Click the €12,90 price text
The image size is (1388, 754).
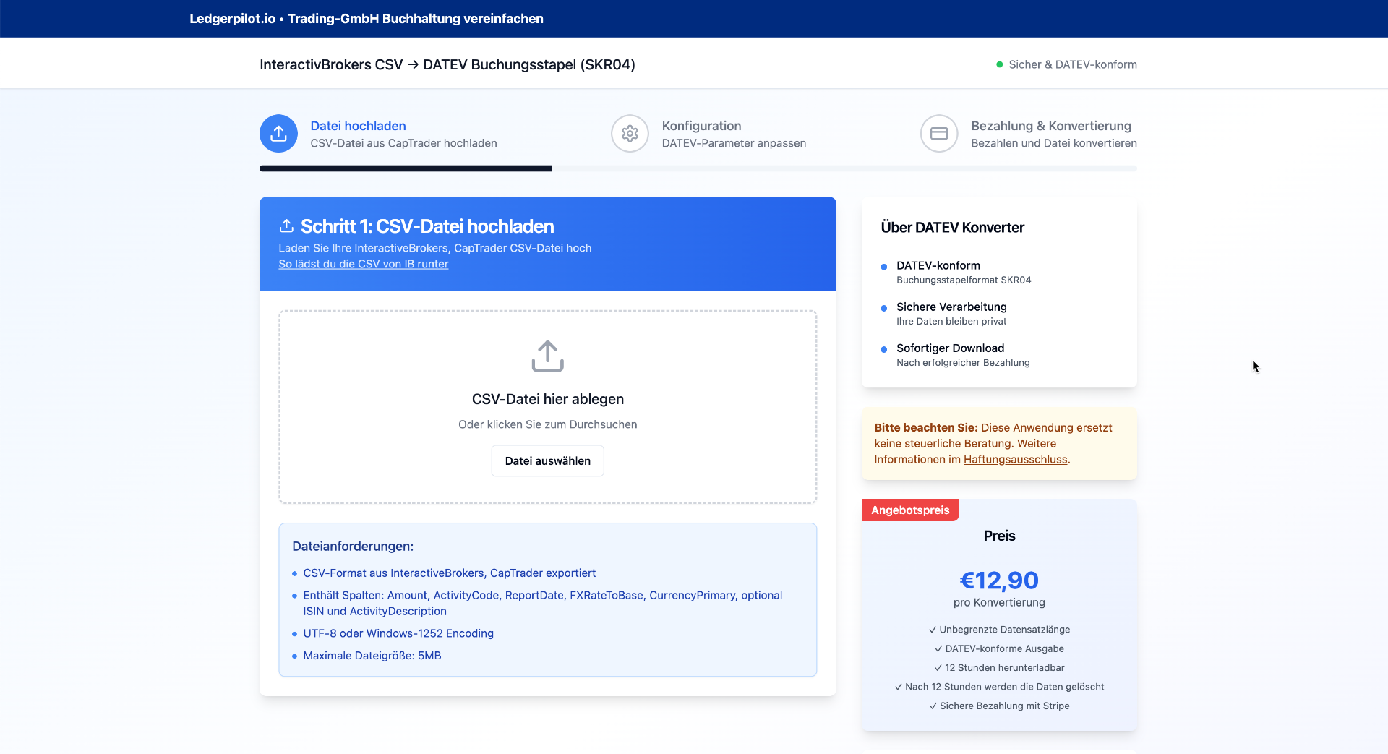998,581
